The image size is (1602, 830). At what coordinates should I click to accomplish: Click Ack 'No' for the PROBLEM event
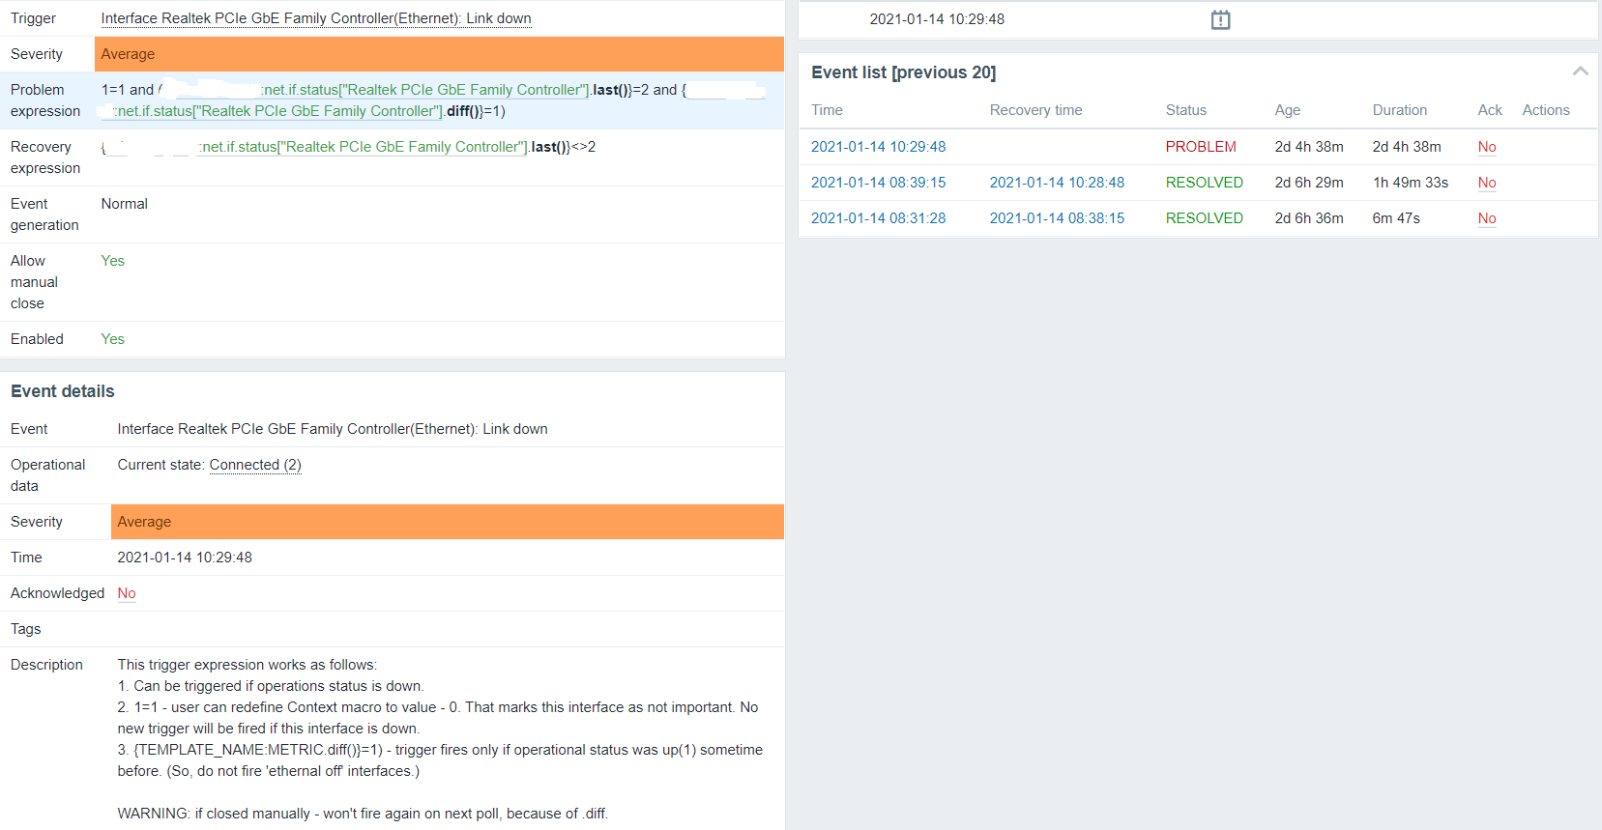(1487, 147)
